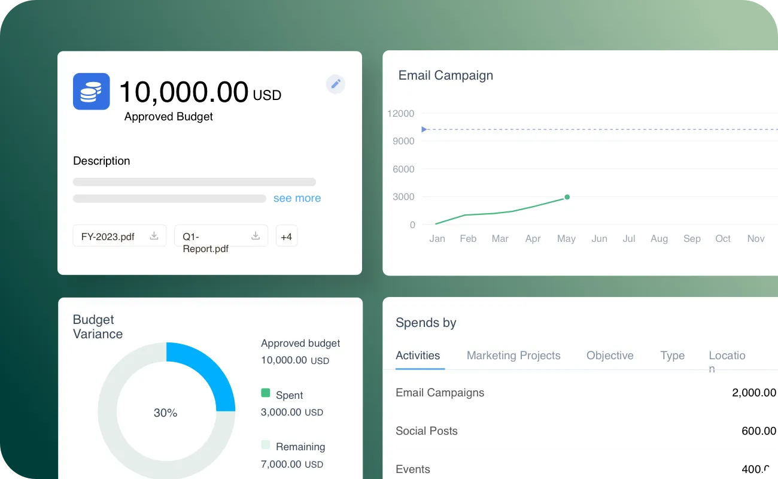Open the Location tab
778x479 pixels.
(727, 356)
